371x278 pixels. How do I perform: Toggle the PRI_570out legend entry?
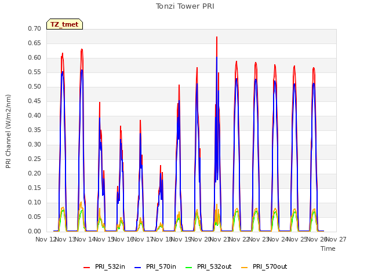[264, 266]
